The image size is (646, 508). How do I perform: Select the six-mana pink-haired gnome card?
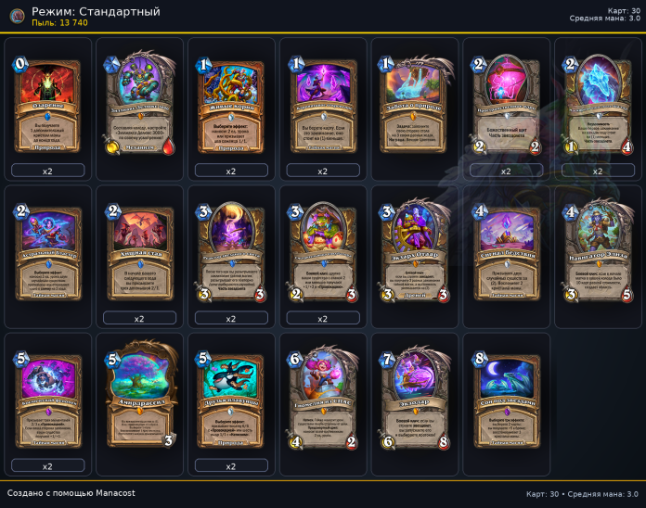coord(323,399)
